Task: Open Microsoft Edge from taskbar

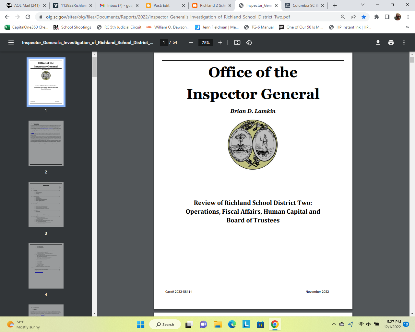Action: tap(232, 324)
